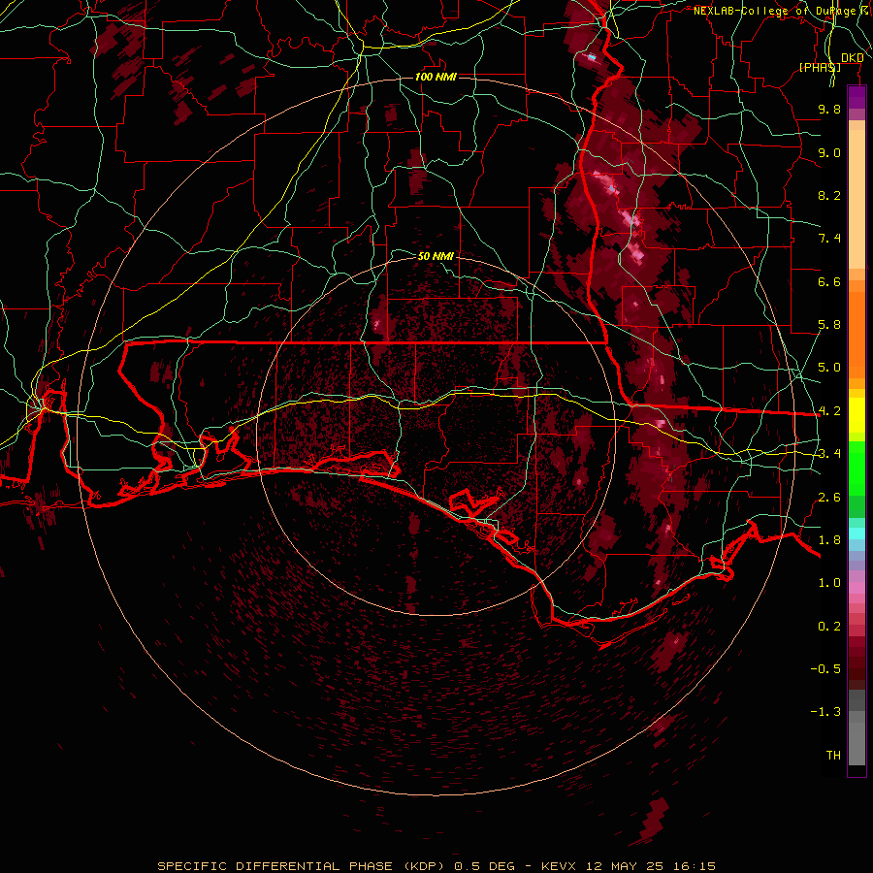Click the 5.8 value on the color scale

click(x=829, y=325)
